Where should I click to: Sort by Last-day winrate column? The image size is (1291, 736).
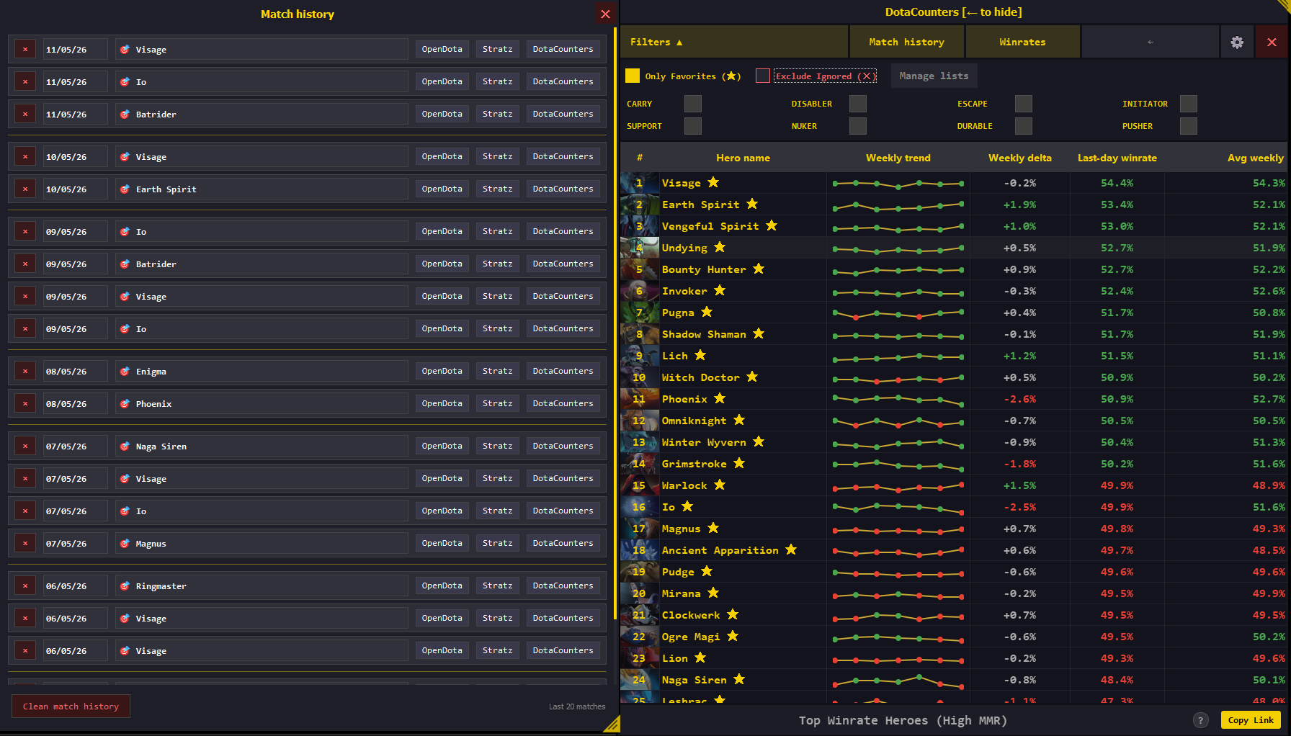[x=1117, y=158]
